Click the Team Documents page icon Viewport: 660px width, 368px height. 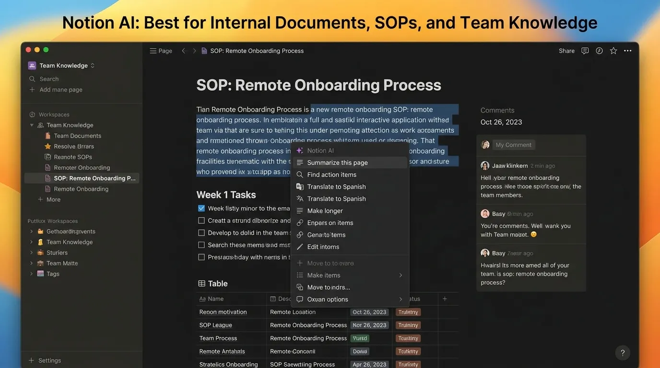pyautogui.click(x=47, y=136)
